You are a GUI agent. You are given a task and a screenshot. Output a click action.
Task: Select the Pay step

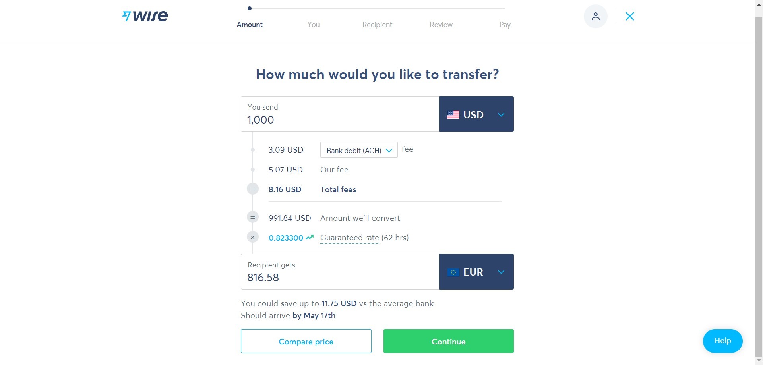[x=505, y=25]
